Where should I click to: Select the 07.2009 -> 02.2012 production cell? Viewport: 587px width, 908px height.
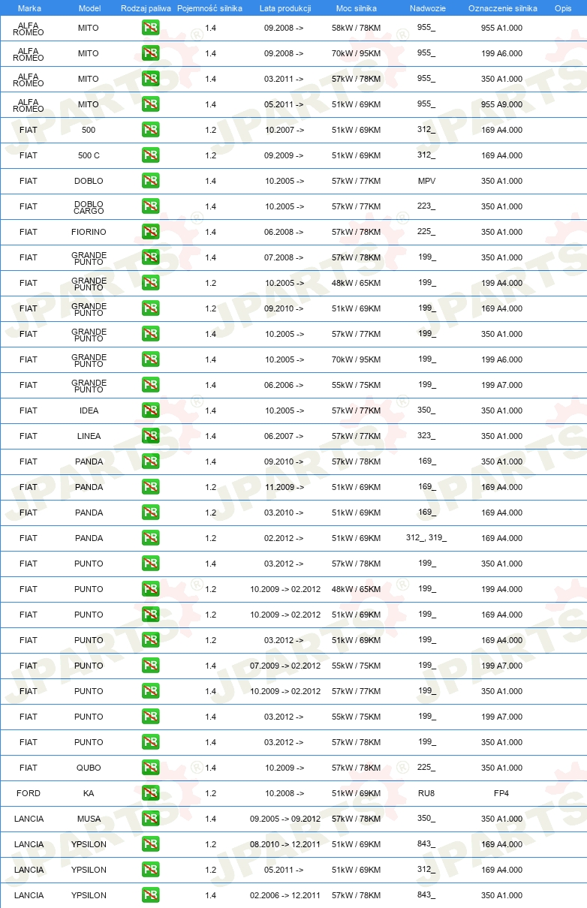click(x=285, y=666)
